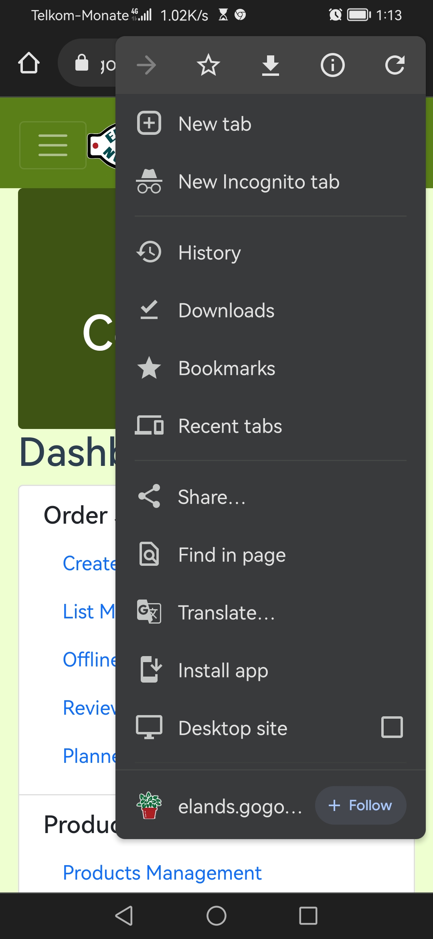
Task: Tap the download page arrow icon
Action: click(x=271, y=65)
